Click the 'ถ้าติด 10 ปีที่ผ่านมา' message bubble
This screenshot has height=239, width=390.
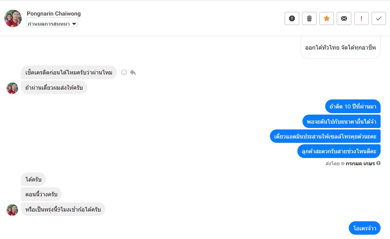353,106
